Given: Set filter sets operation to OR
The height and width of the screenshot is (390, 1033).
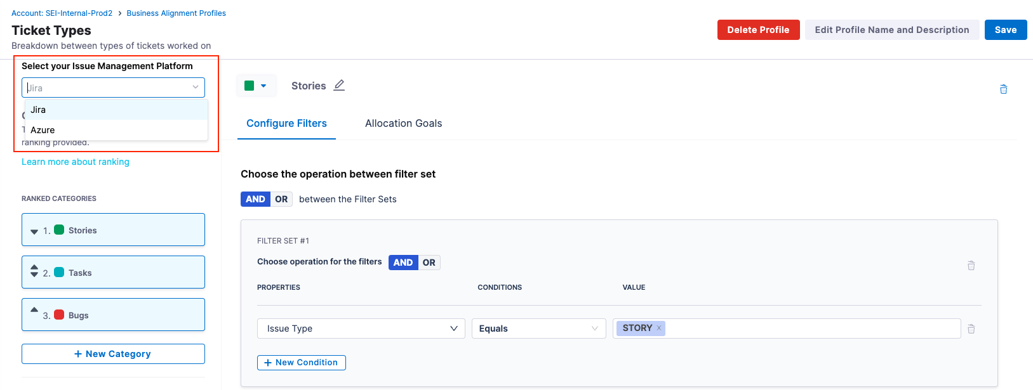Looking at the screenshot, I should 281,199.
